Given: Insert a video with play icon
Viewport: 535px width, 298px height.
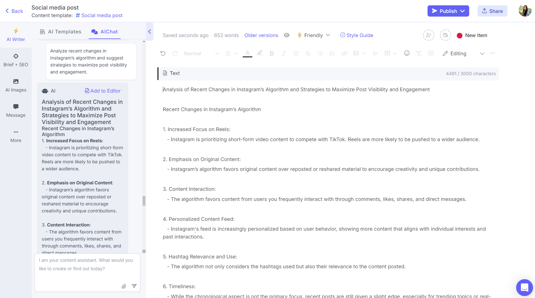Looking at the screenshot, I should pyautogui.click(x=375, y=53).
